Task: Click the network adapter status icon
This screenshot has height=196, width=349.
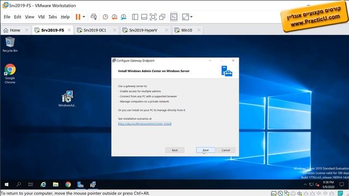Action: [x=287, y=193]
